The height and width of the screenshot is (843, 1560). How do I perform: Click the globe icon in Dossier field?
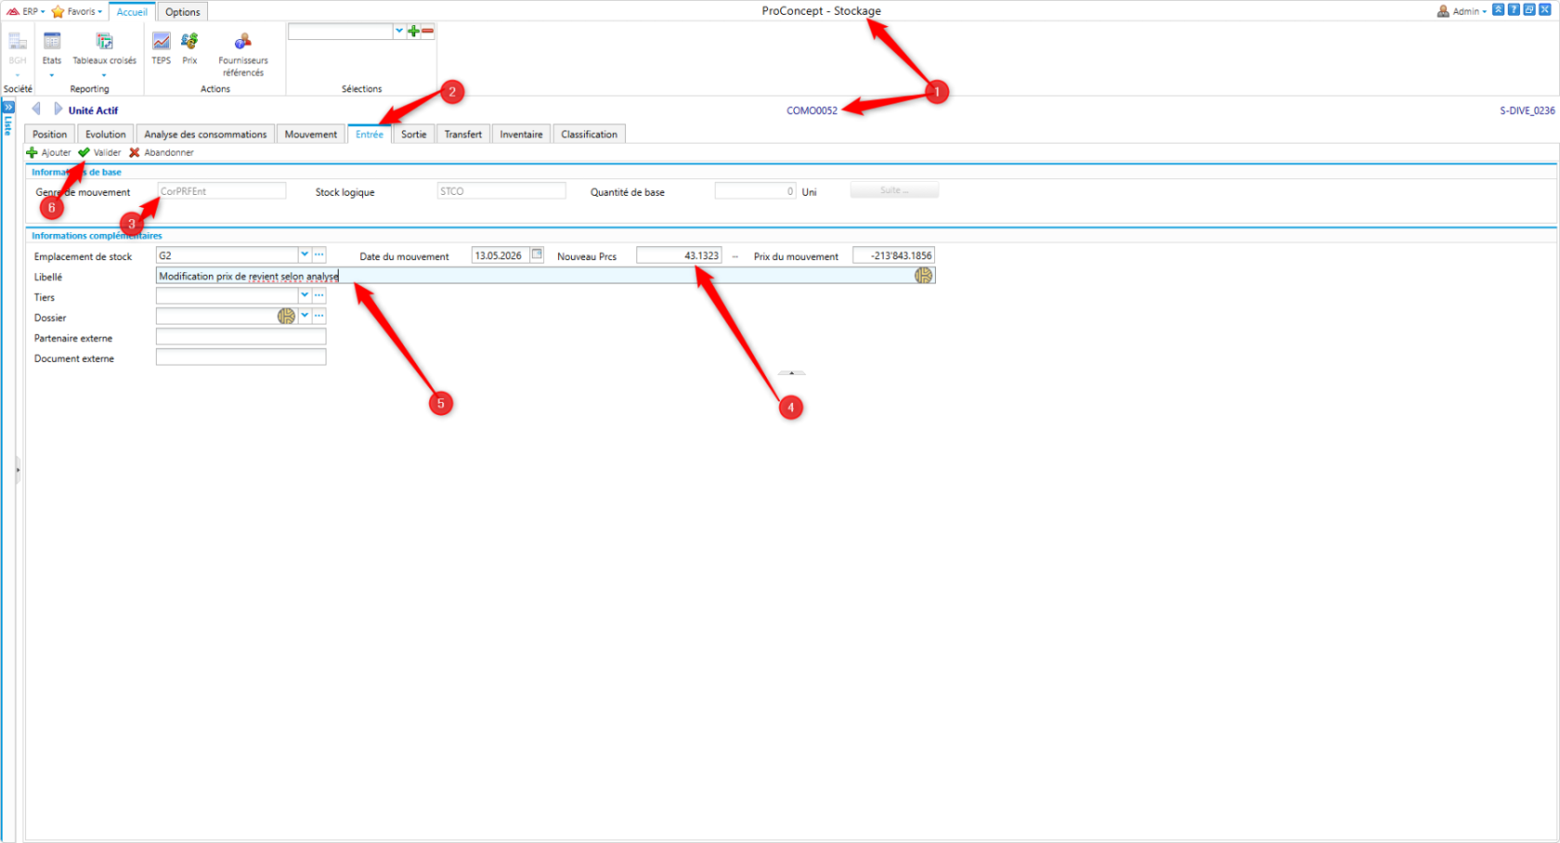point(286,317)
